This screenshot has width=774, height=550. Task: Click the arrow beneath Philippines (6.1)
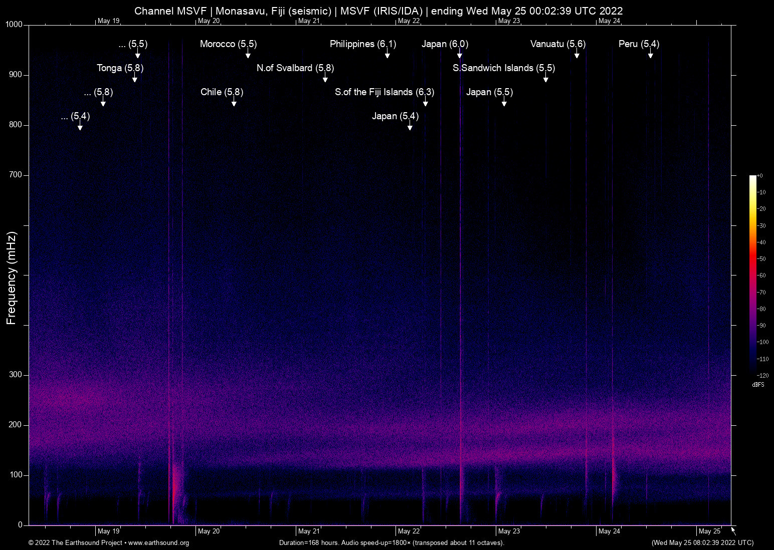pos(387,55)
